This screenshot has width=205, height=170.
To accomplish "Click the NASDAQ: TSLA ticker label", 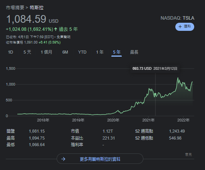I will 177,18.
